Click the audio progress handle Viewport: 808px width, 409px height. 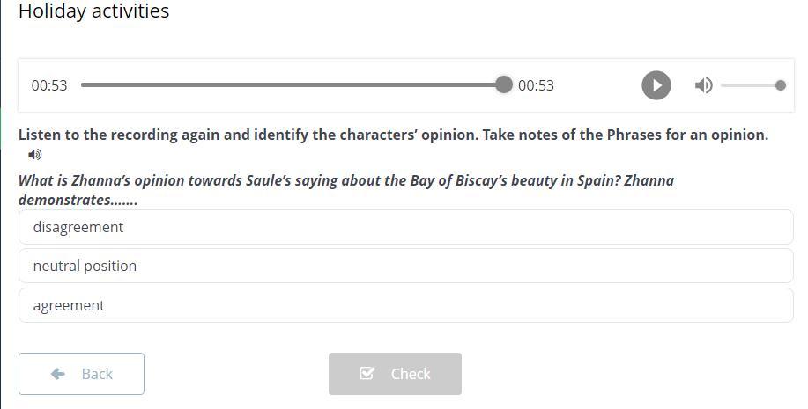tap(503, 84)
